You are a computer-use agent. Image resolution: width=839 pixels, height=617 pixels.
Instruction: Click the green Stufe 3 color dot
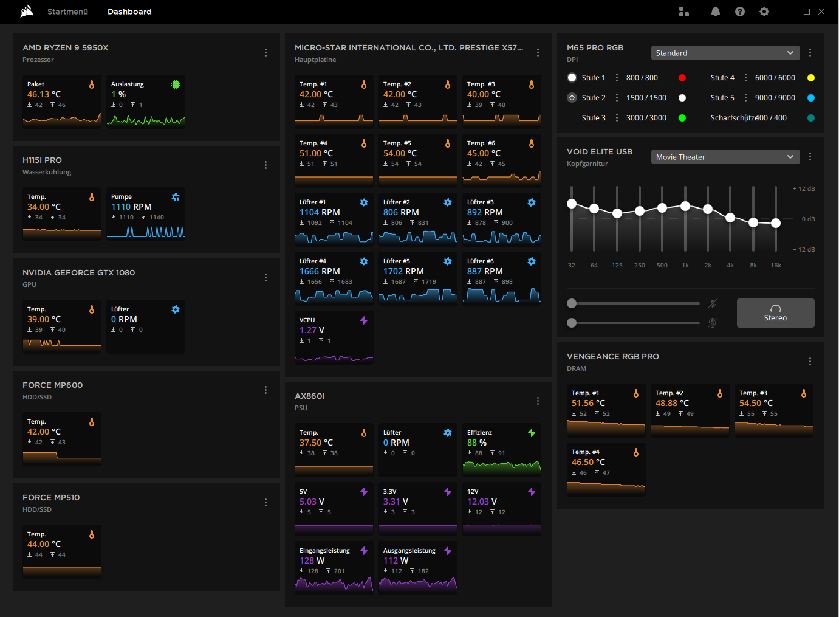[682, 118]
